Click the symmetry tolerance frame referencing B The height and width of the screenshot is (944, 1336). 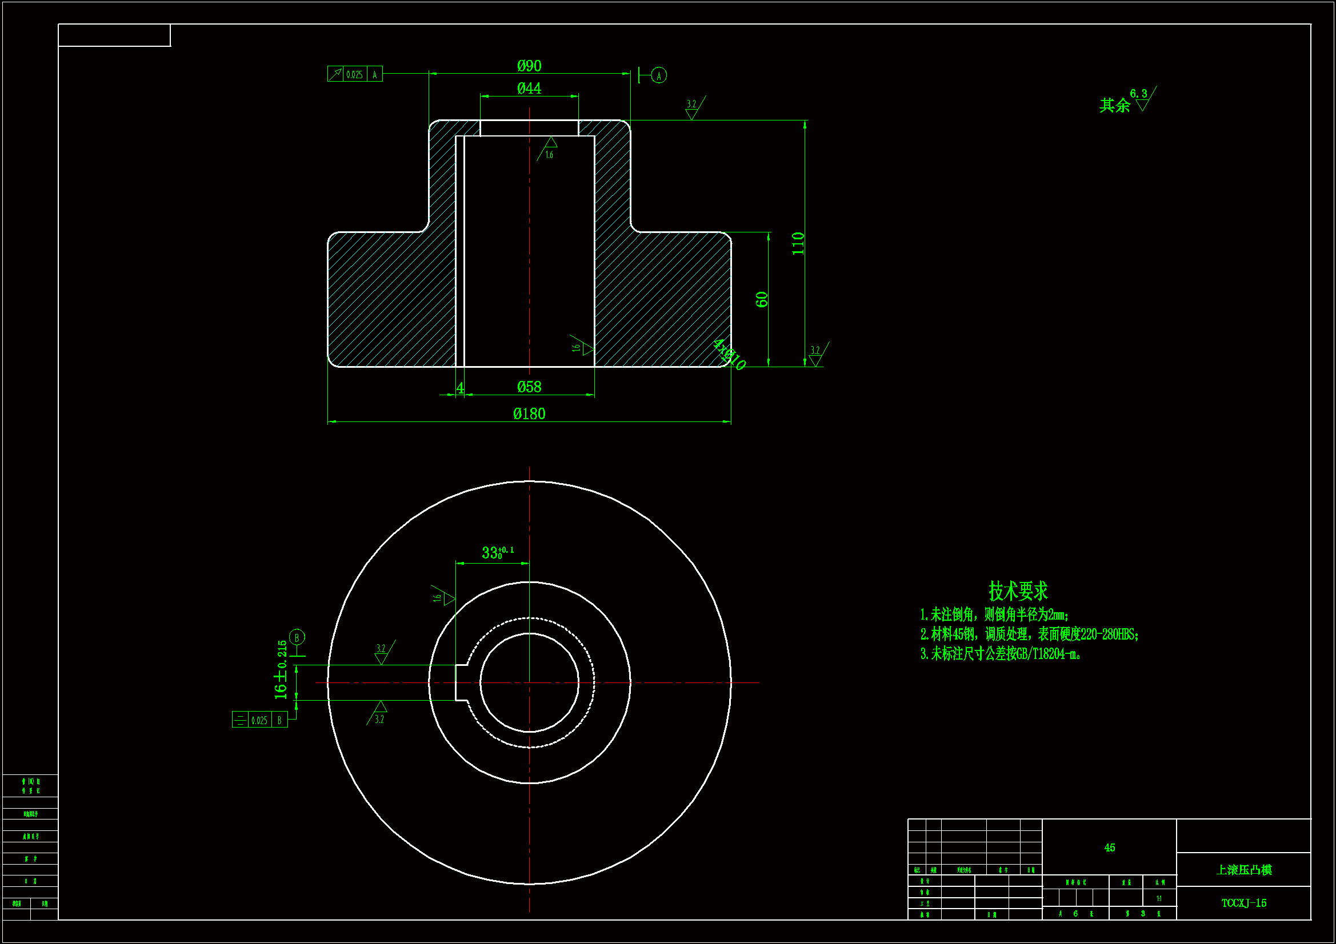(x=259, y=720)
